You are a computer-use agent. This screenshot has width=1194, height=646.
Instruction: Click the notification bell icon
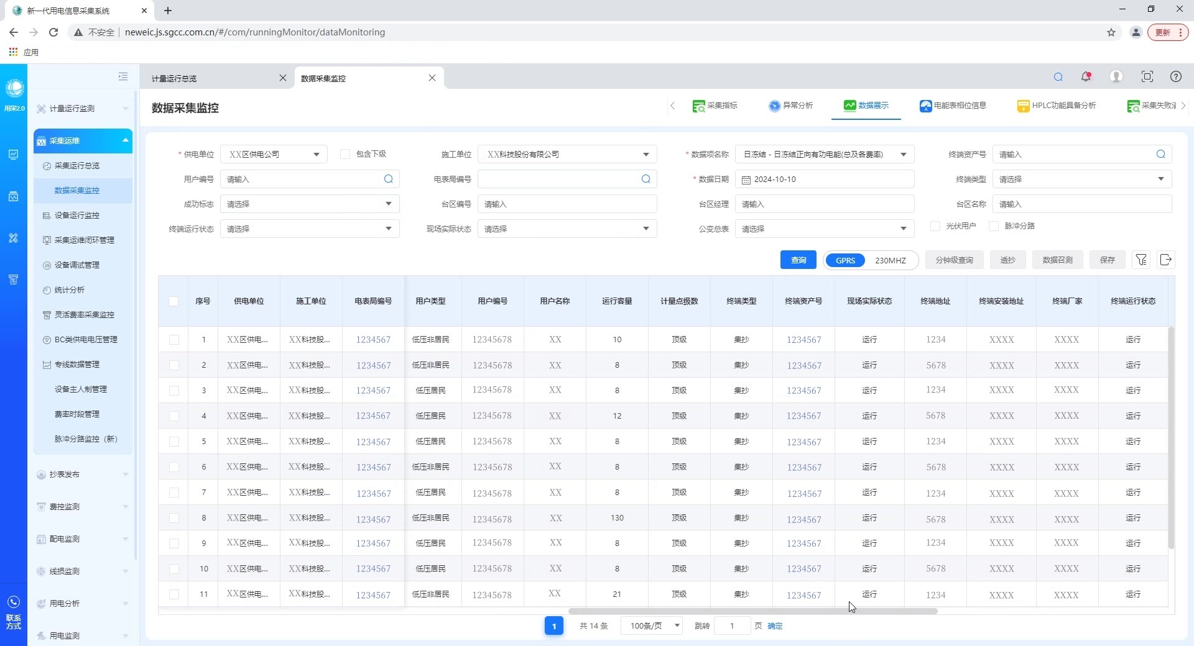(x=1086, y=76)
